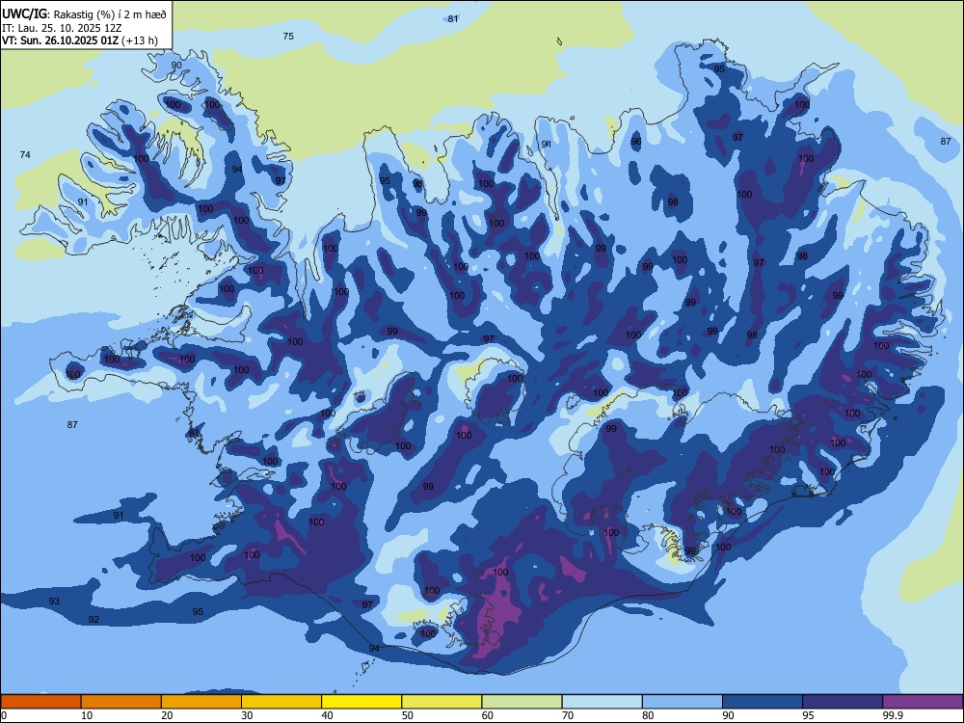Choose the 80–90 light blue legend swatch
This screenshot has height=723, width=964.
[x=683, y=702]
